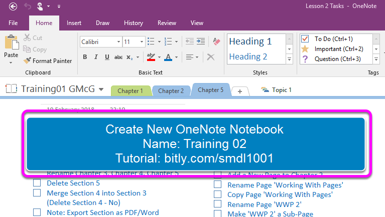Click the Copy button
385x217 pixels.
pyautogui.click(x=35, y=49)
